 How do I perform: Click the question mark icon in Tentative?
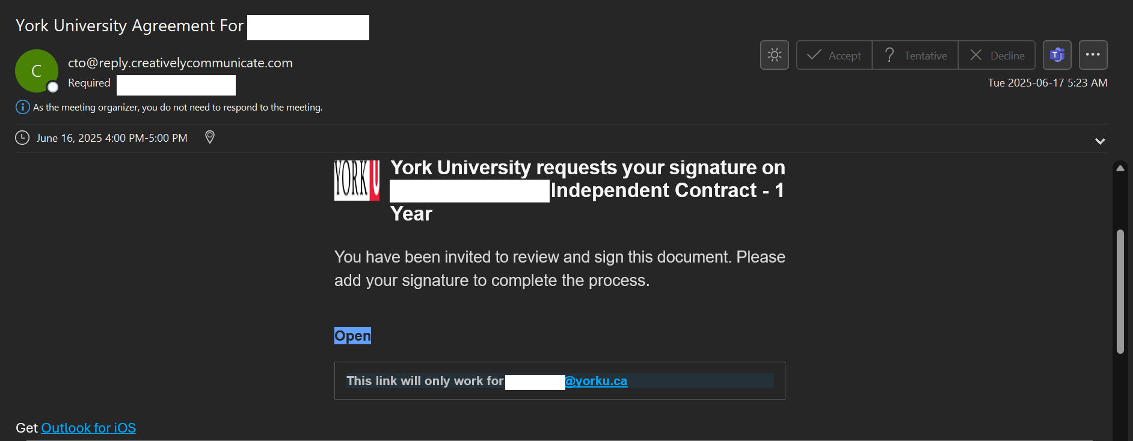click(889, 55)
